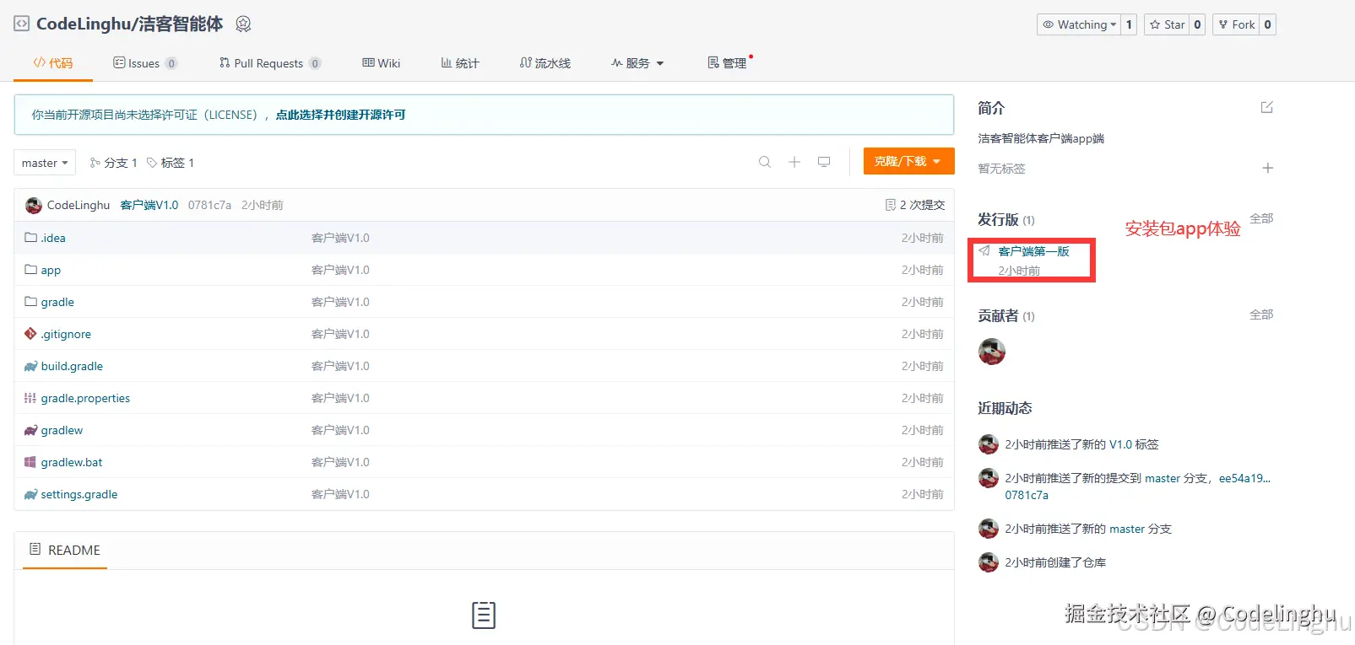The height and width of the screenshot is (645, 1355).
Task: Click the gradle icon beside settings.gradle
Action: click(x=30, y=494)
